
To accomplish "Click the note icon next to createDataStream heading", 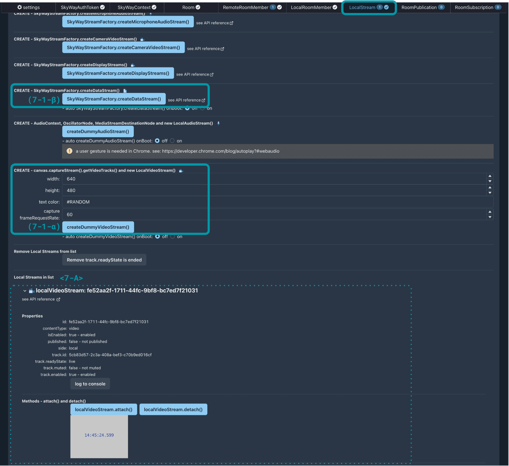I will pos(125,90).
